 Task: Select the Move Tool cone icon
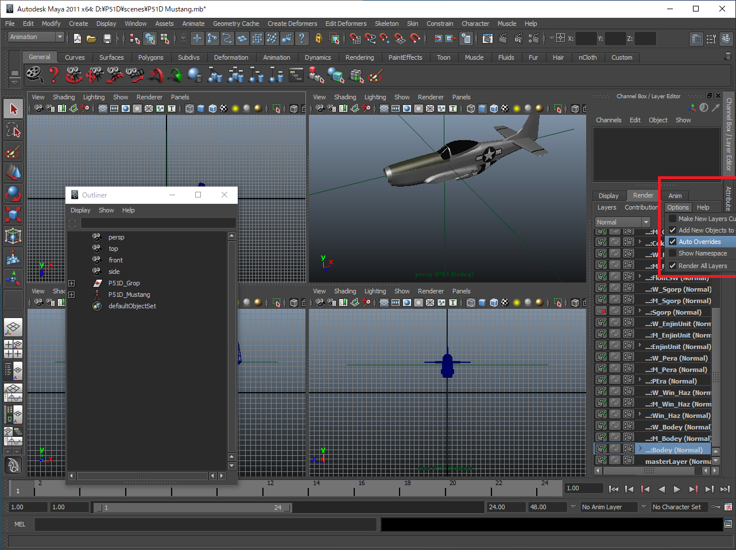13,172
